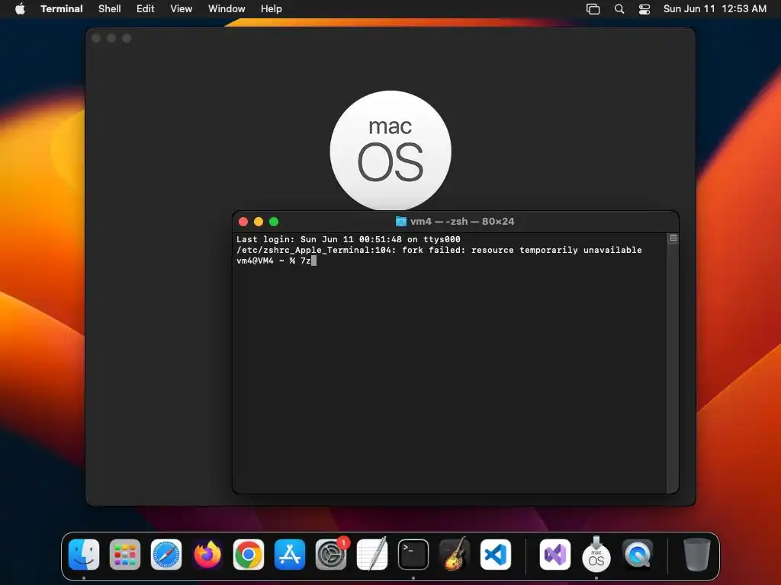
Task: Click the date and time in menu bar
Action: coord(715,8)
